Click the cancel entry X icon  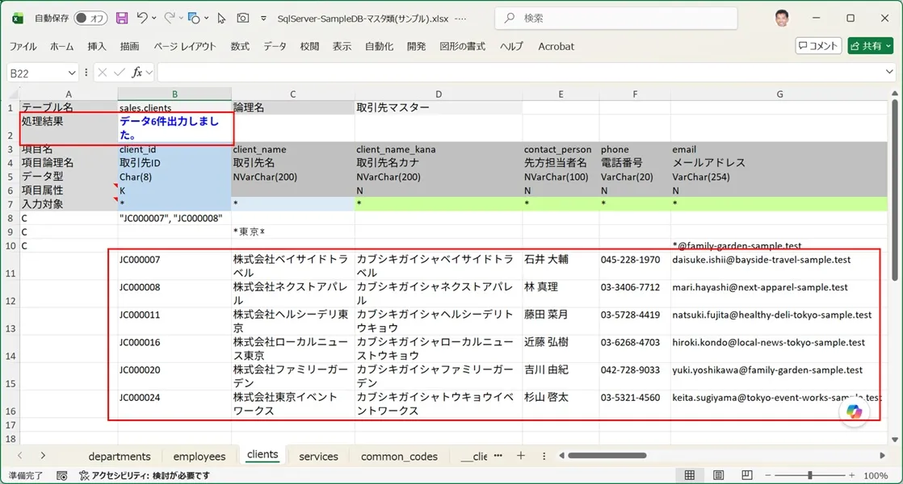[x=103, y=73]
